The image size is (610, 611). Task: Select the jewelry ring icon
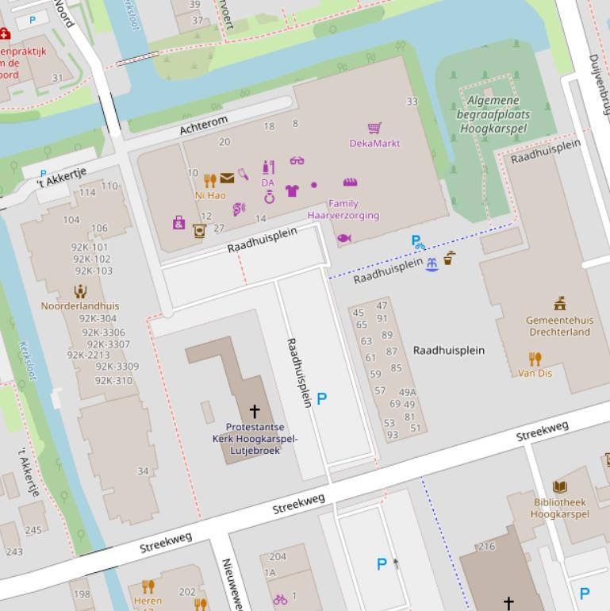tap(269, 197)
